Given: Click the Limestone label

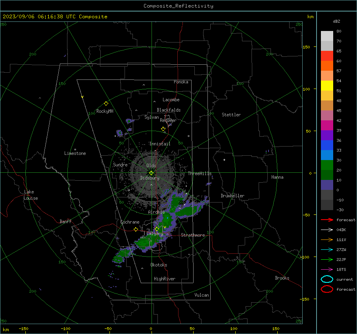Looking at the screenshot, I should tap(75, 153).
